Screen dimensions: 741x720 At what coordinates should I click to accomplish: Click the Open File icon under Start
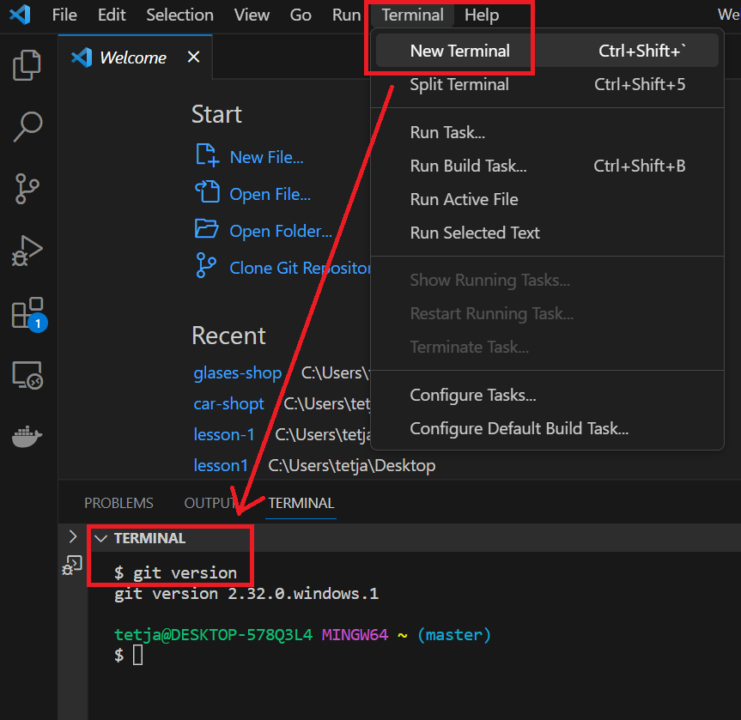(208, 192)
